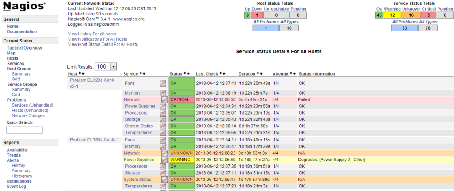Image resolution: width=454 pixels, height=191 pixels.
Task: Sort by Service column arrow icon
Action: pos(141,73)
